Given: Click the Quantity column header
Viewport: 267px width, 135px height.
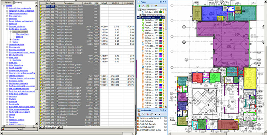Looking at the screenshot, I should coord(88,3).
